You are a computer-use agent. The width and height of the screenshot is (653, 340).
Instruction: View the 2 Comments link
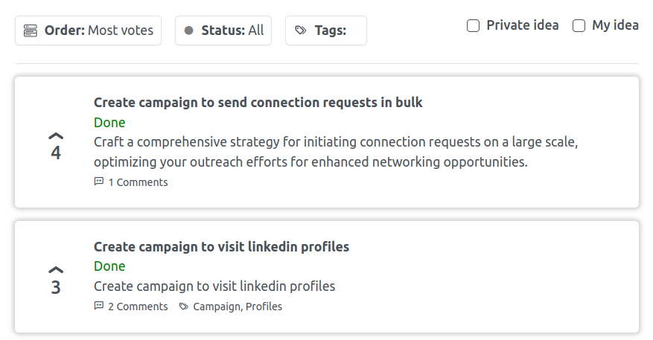point(138,307)
